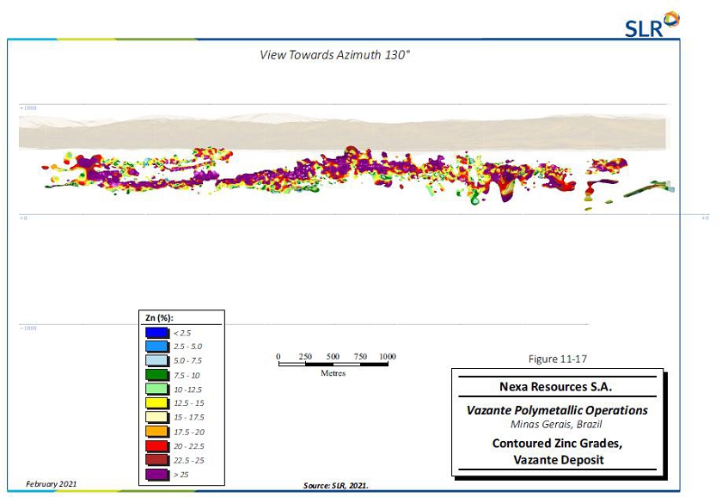Select the blue '< 2.5' legend swatch
722x497 pixels.
click(x=156, y=332)
